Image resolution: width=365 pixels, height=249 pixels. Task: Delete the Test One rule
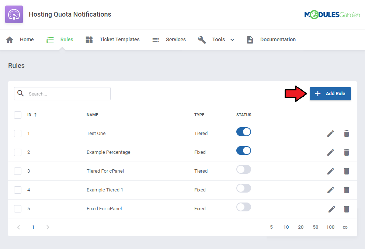click(346, 134)
